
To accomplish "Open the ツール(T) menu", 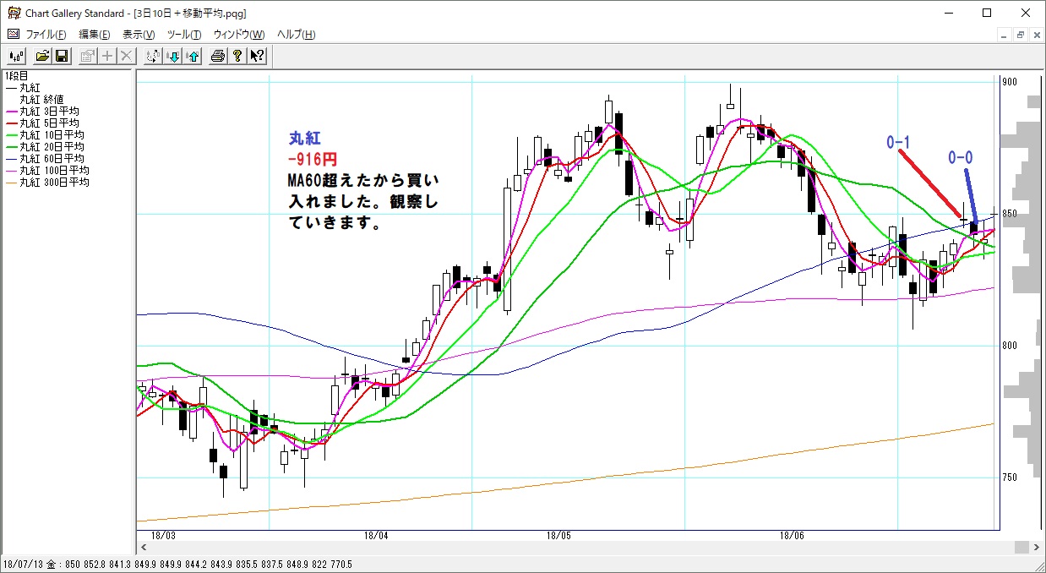I will (x=183, y=35).
